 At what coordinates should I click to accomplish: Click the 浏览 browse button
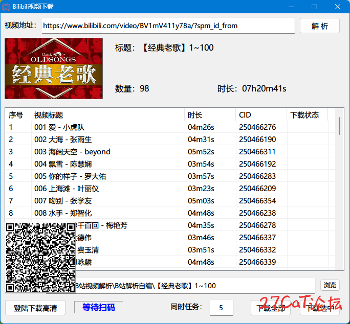330,285
